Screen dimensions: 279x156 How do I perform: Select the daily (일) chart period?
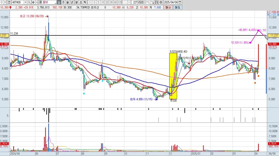59,2
